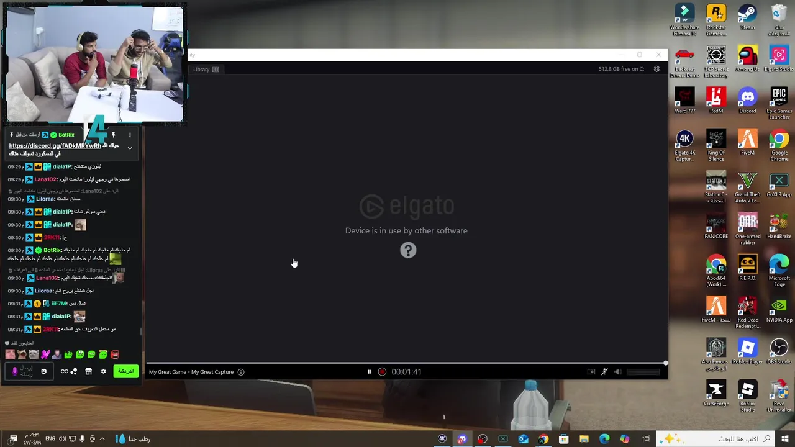Image resolution: width=795 pixels, height=447 pixels.
Task: Open Backseat Drivers Demo shortcut
Action: (x=684, y=62)
